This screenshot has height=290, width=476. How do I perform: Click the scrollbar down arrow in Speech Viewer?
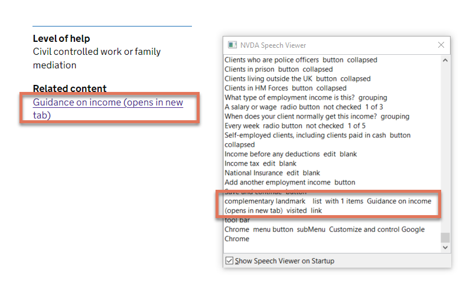pyautogui.click(x=445, y=248)
